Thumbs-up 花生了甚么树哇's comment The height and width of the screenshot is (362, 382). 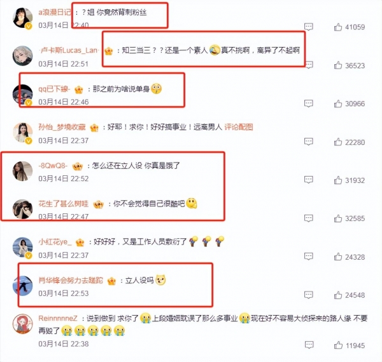[x=338, y=218]
